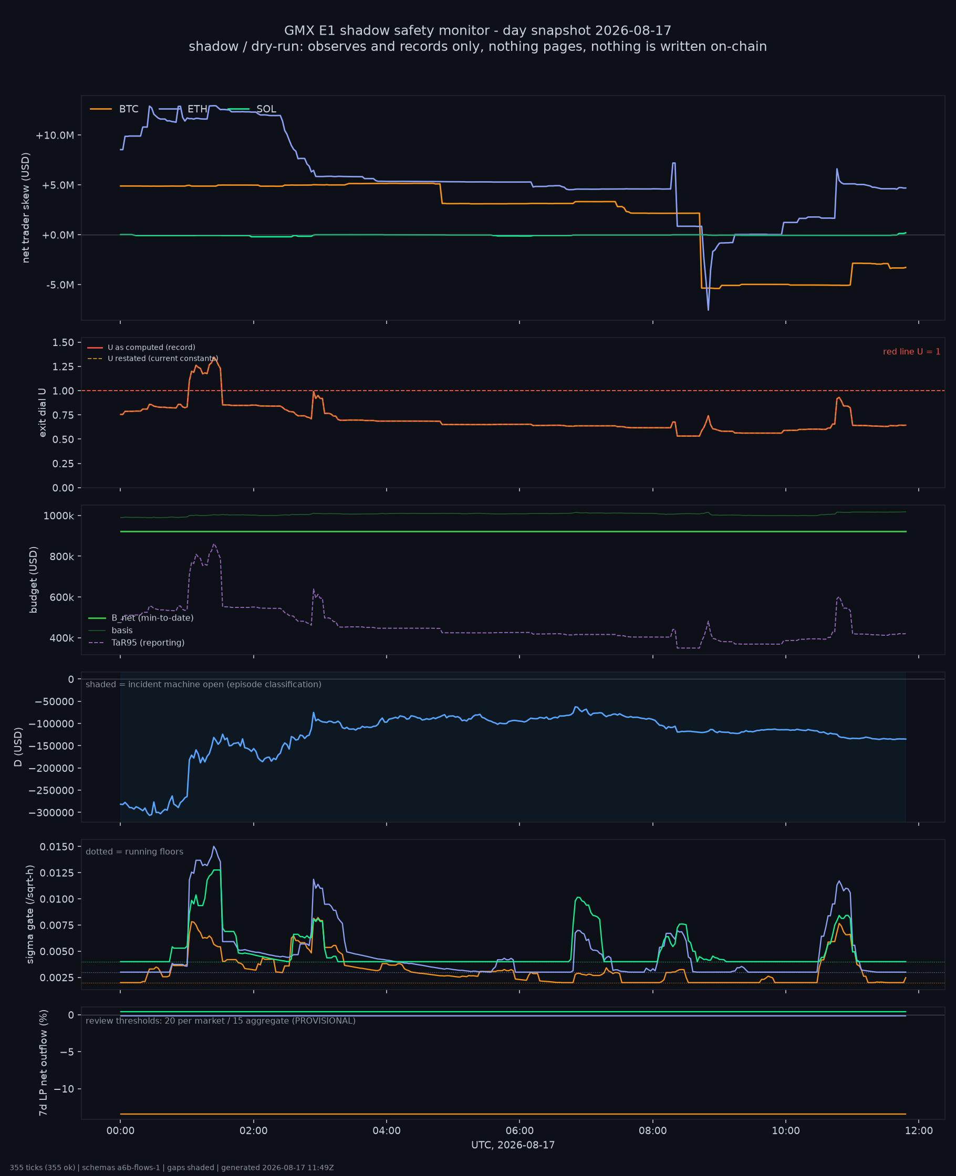
Task: Click the "D (USD)" axis label
Action: tap(18, 747)
